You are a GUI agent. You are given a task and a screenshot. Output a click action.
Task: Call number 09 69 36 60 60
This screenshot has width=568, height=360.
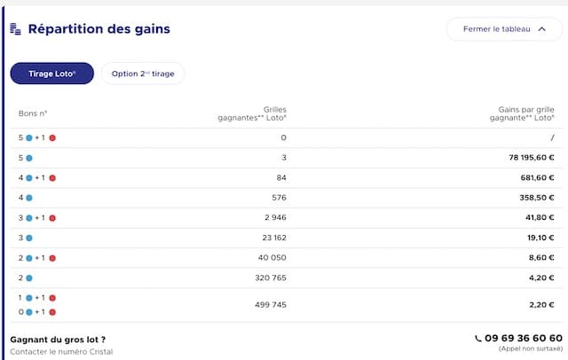(x=524, y=339)
